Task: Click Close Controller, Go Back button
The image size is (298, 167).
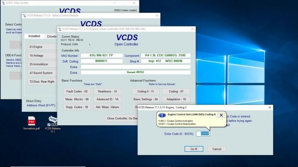Action: [x=121, y=118]
